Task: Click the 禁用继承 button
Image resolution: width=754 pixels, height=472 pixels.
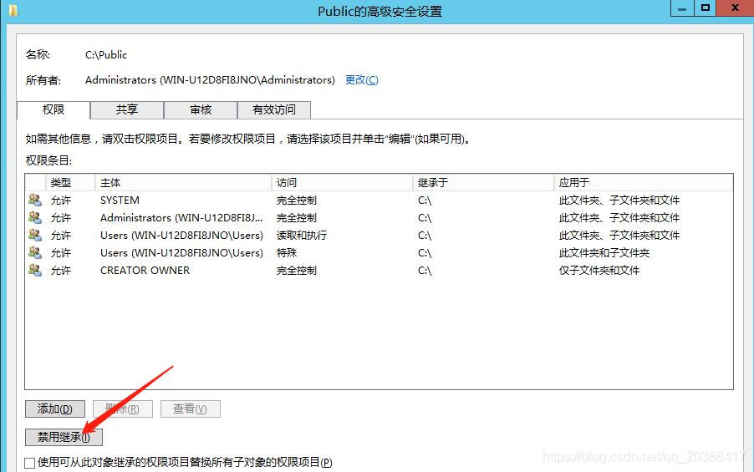Action: (64, 437)
